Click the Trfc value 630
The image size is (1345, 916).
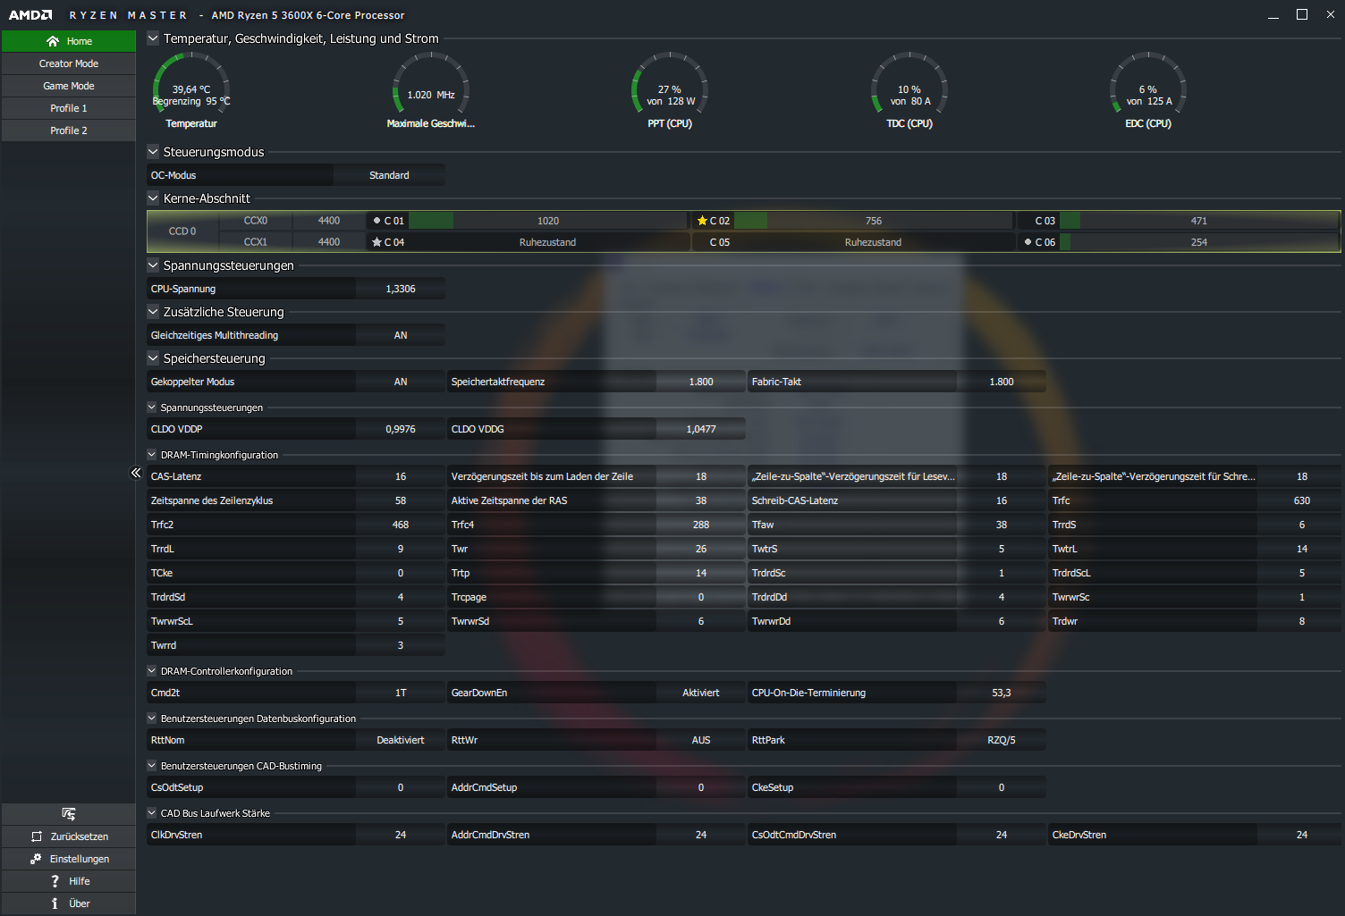[x=1302, y=500]
